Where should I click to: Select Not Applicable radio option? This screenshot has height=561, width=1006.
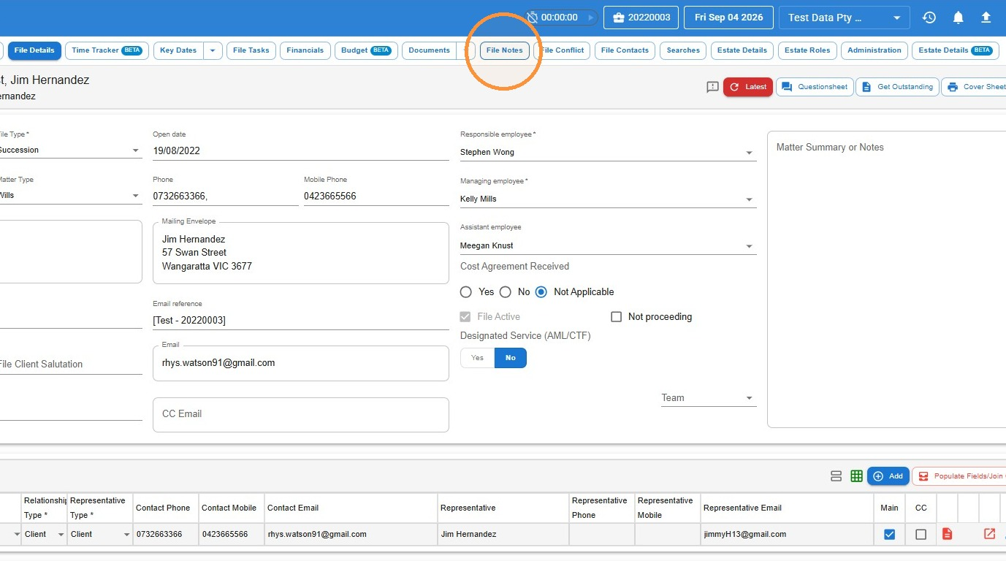coord(541,292)
